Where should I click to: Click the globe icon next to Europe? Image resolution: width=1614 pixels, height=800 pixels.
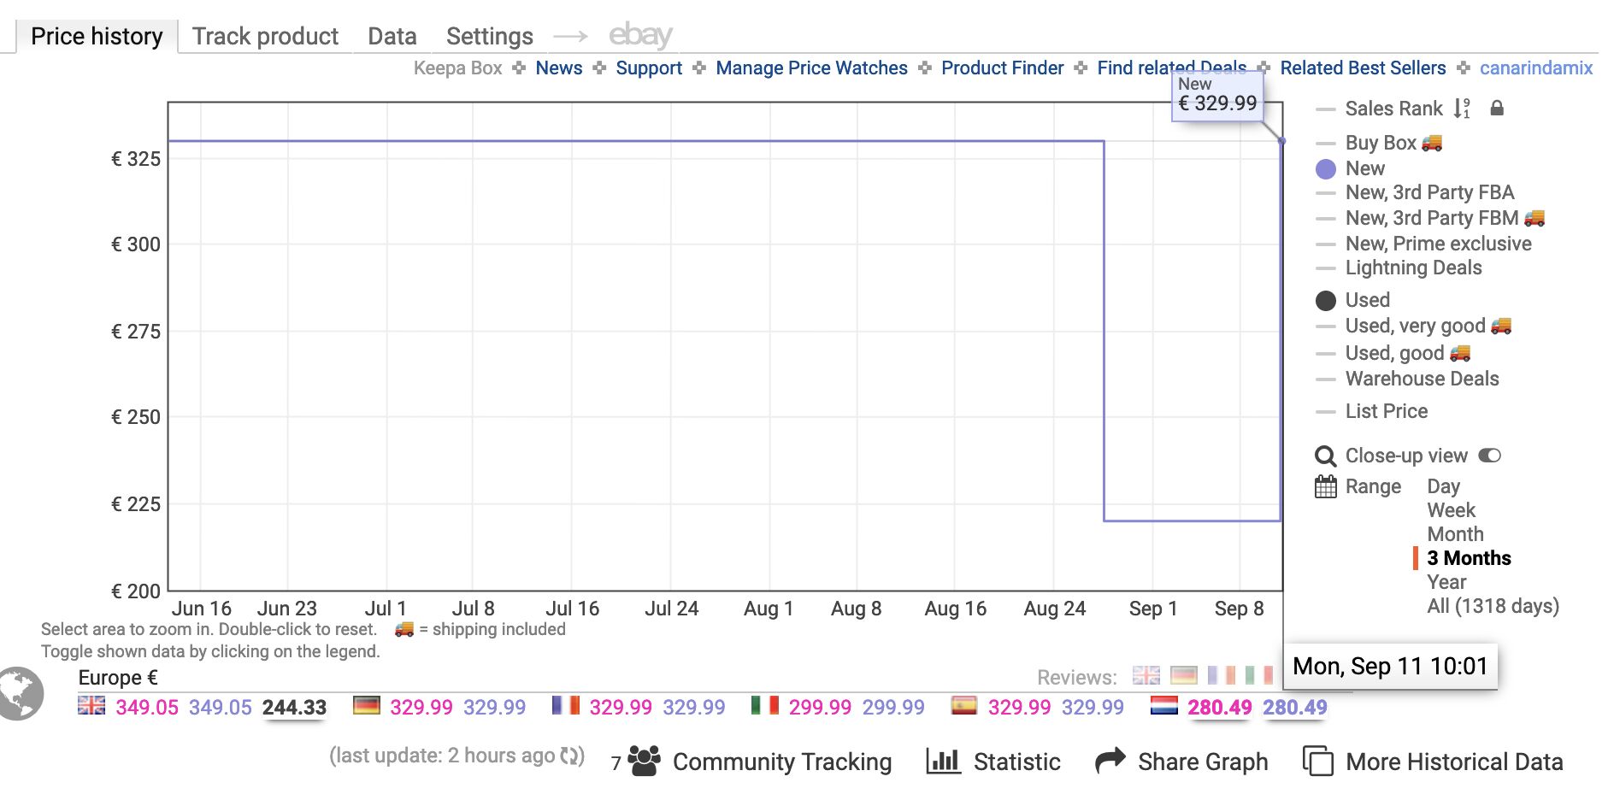pyautogui.click(x=21, y=693)
